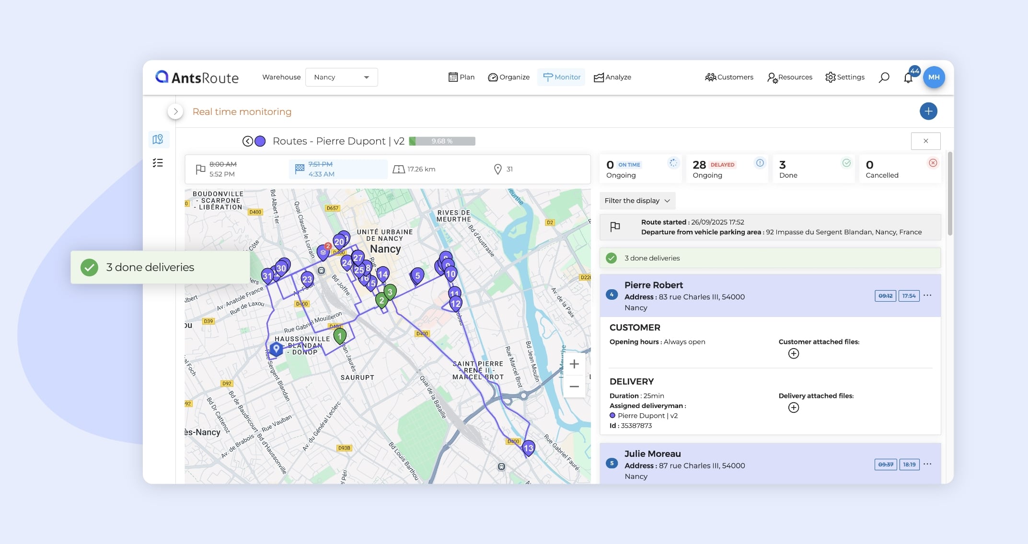Expand Filter the display dropdown
The width and height of the screenshot is (1028, 544).
pos(637,201)
